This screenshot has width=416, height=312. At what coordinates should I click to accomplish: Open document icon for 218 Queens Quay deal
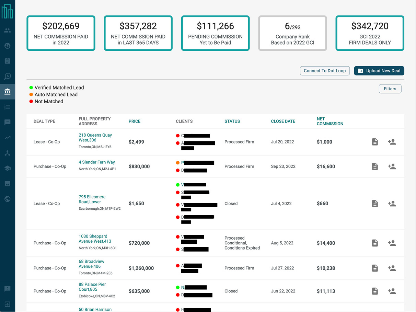click(375, 142)
